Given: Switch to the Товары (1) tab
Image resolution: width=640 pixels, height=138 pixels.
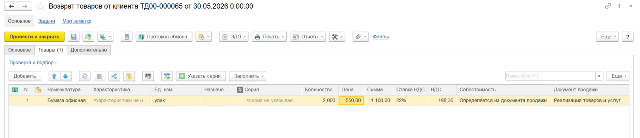Looking at the screenshot, I should tap(51, 50).
